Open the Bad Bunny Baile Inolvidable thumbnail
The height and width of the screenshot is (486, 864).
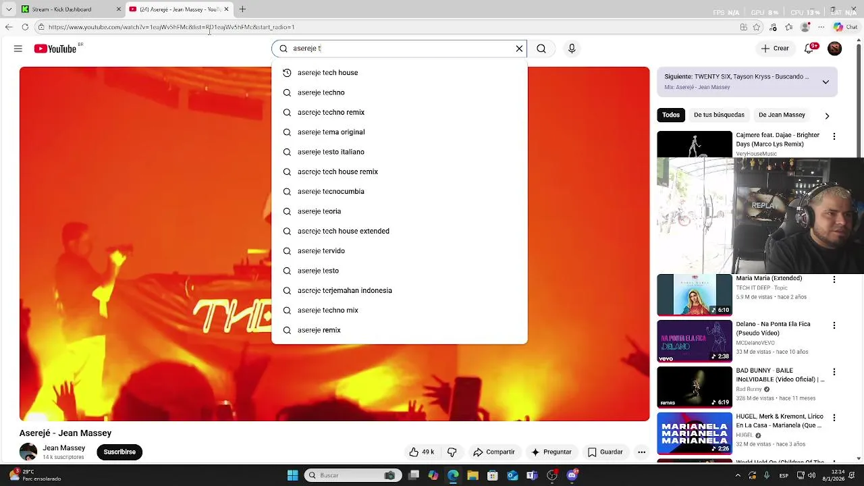point(695,387)
